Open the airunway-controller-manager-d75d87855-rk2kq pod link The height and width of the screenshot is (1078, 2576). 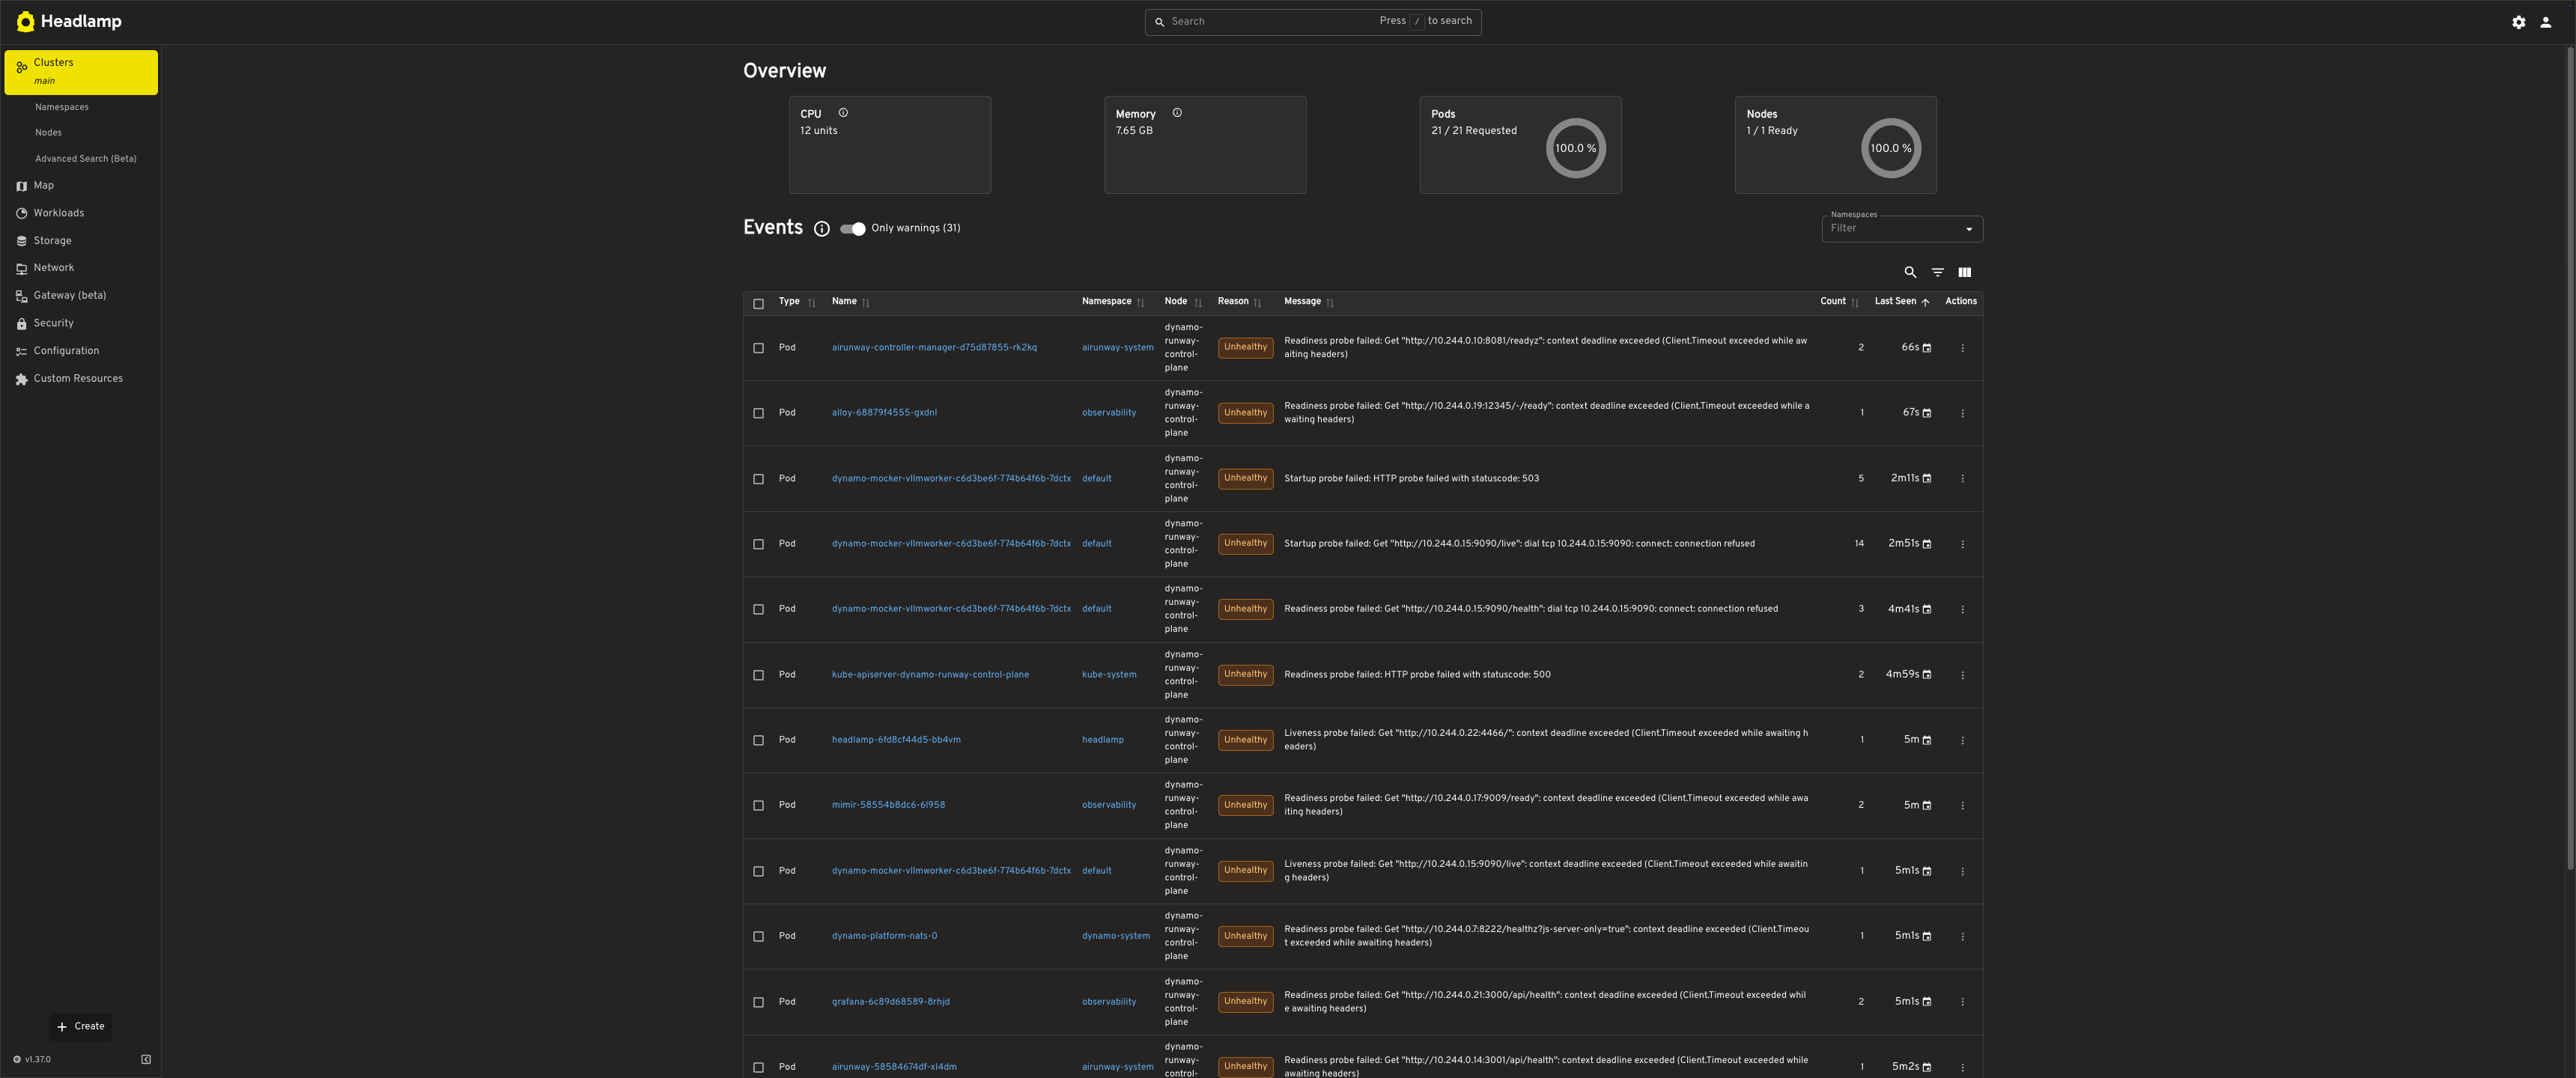coord(934,348)
